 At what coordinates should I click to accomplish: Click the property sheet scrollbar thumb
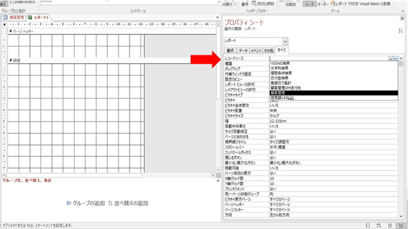[401, 64]
